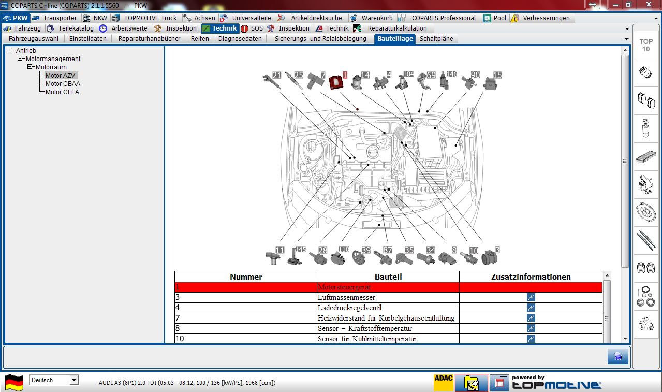Open the clutch disc parts shortcut

(646, 211)
